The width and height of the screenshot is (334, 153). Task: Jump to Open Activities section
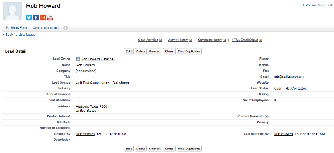(x=150, y=40)
